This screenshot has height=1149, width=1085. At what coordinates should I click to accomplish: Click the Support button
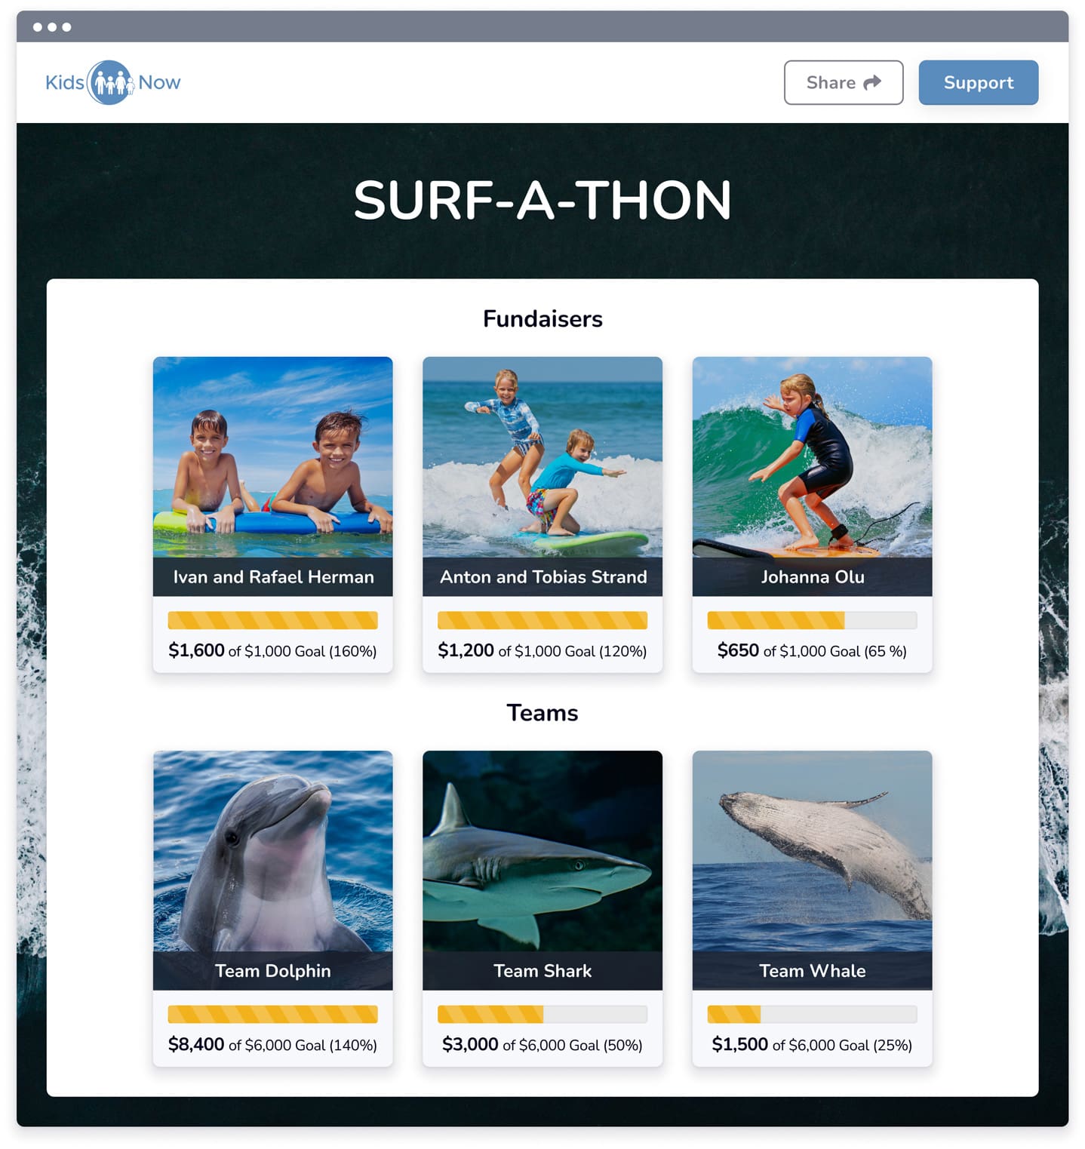[978, 82]
